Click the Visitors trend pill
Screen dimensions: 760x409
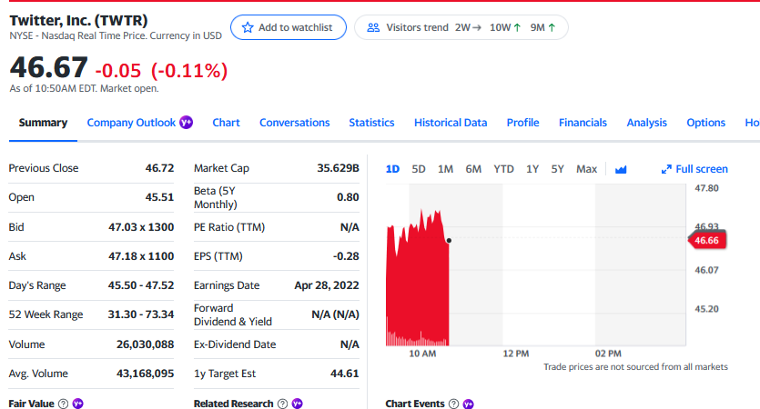pyautogui.click(x=461, y=27)
